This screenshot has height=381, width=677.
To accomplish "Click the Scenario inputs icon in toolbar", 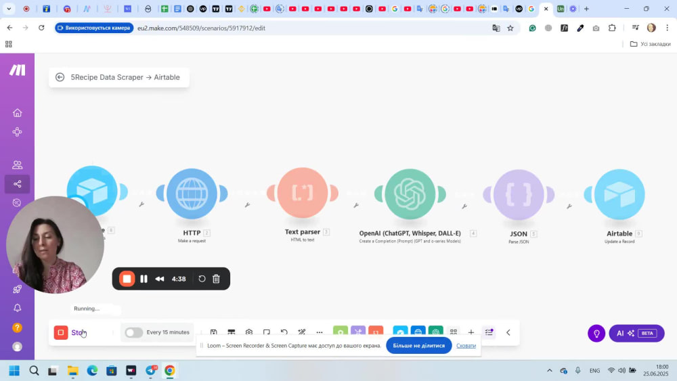I will pyautogui.click(x=232, y=332).
